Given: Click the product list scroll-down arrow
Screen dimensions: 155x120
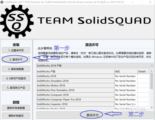Looking at the screenshot, I should [152, 107].
